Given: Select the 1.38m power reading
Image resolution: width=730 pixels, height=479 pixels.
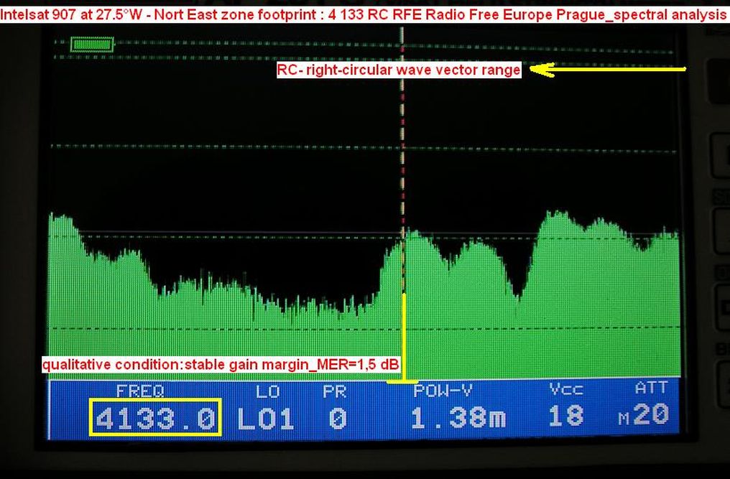Looking at the screenshot, I should tap(458, 418).
